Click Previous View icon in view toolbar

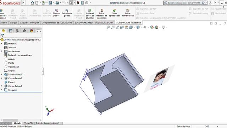pyautogui.click(x=117, y=27)
